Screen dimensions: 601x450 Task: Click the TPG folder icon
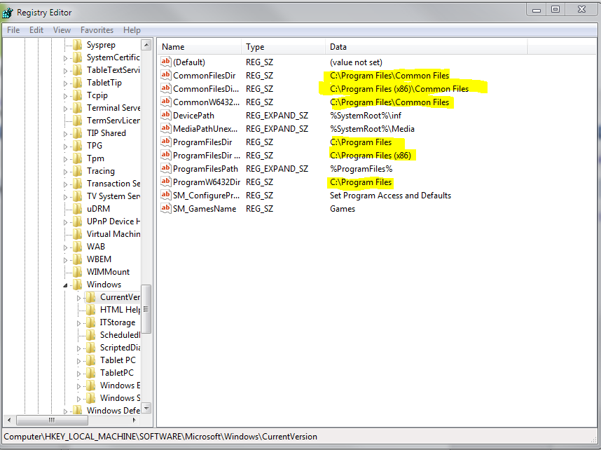point(78,146)
